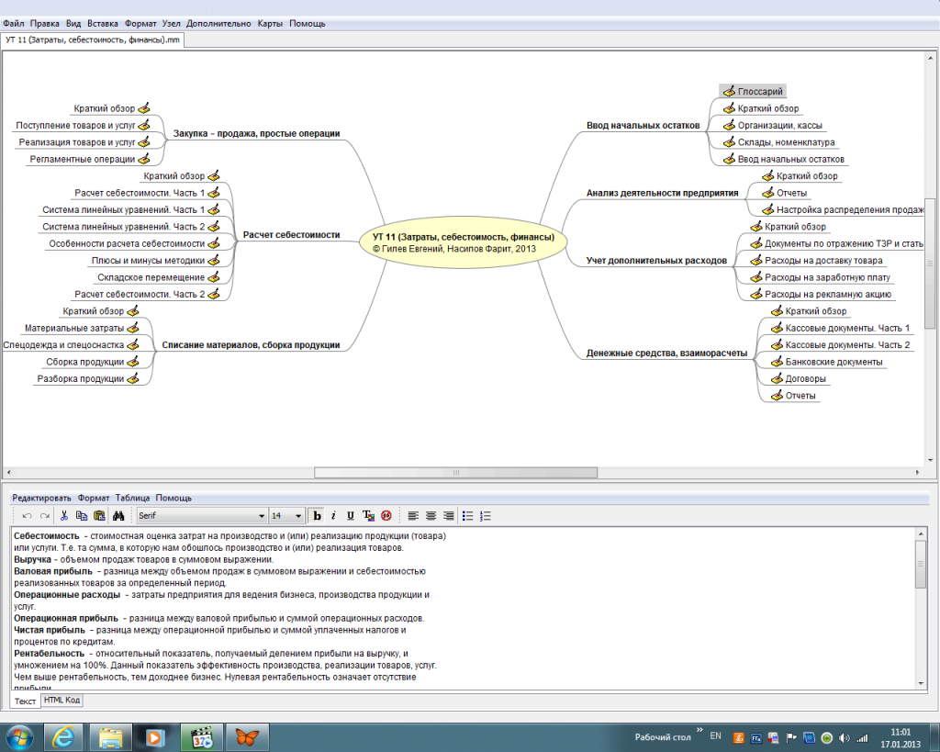This screenshot has height=752, width=940.
Task: Click the paste clipboard icon in note editor
Action: point(99,516)
